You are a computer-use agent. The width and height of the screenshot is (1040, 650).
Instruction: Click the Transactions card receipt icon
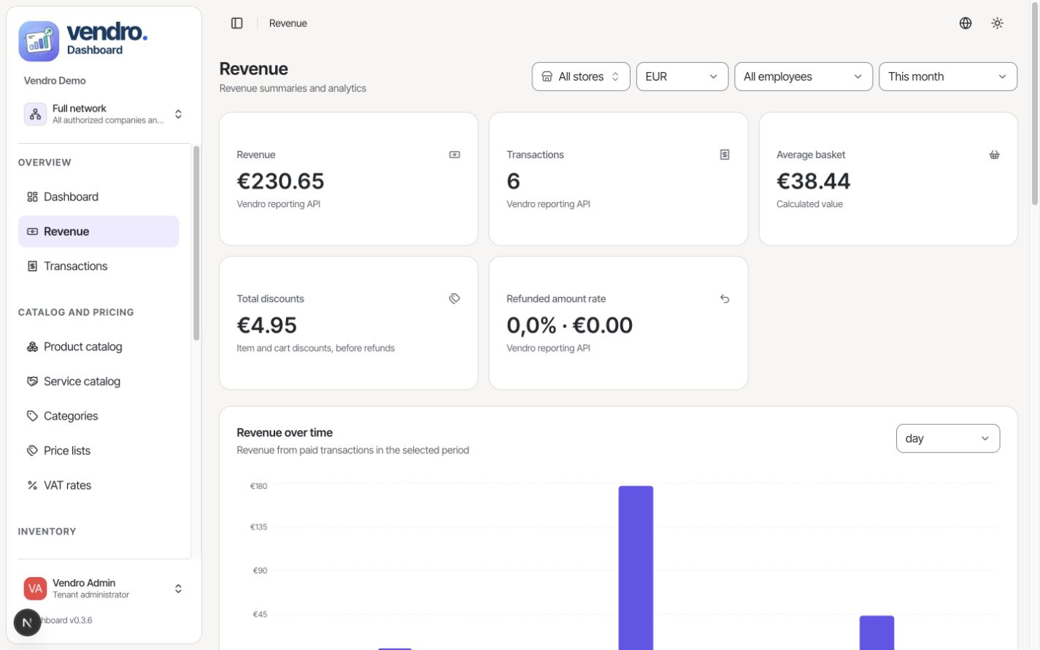click(725, 155)
